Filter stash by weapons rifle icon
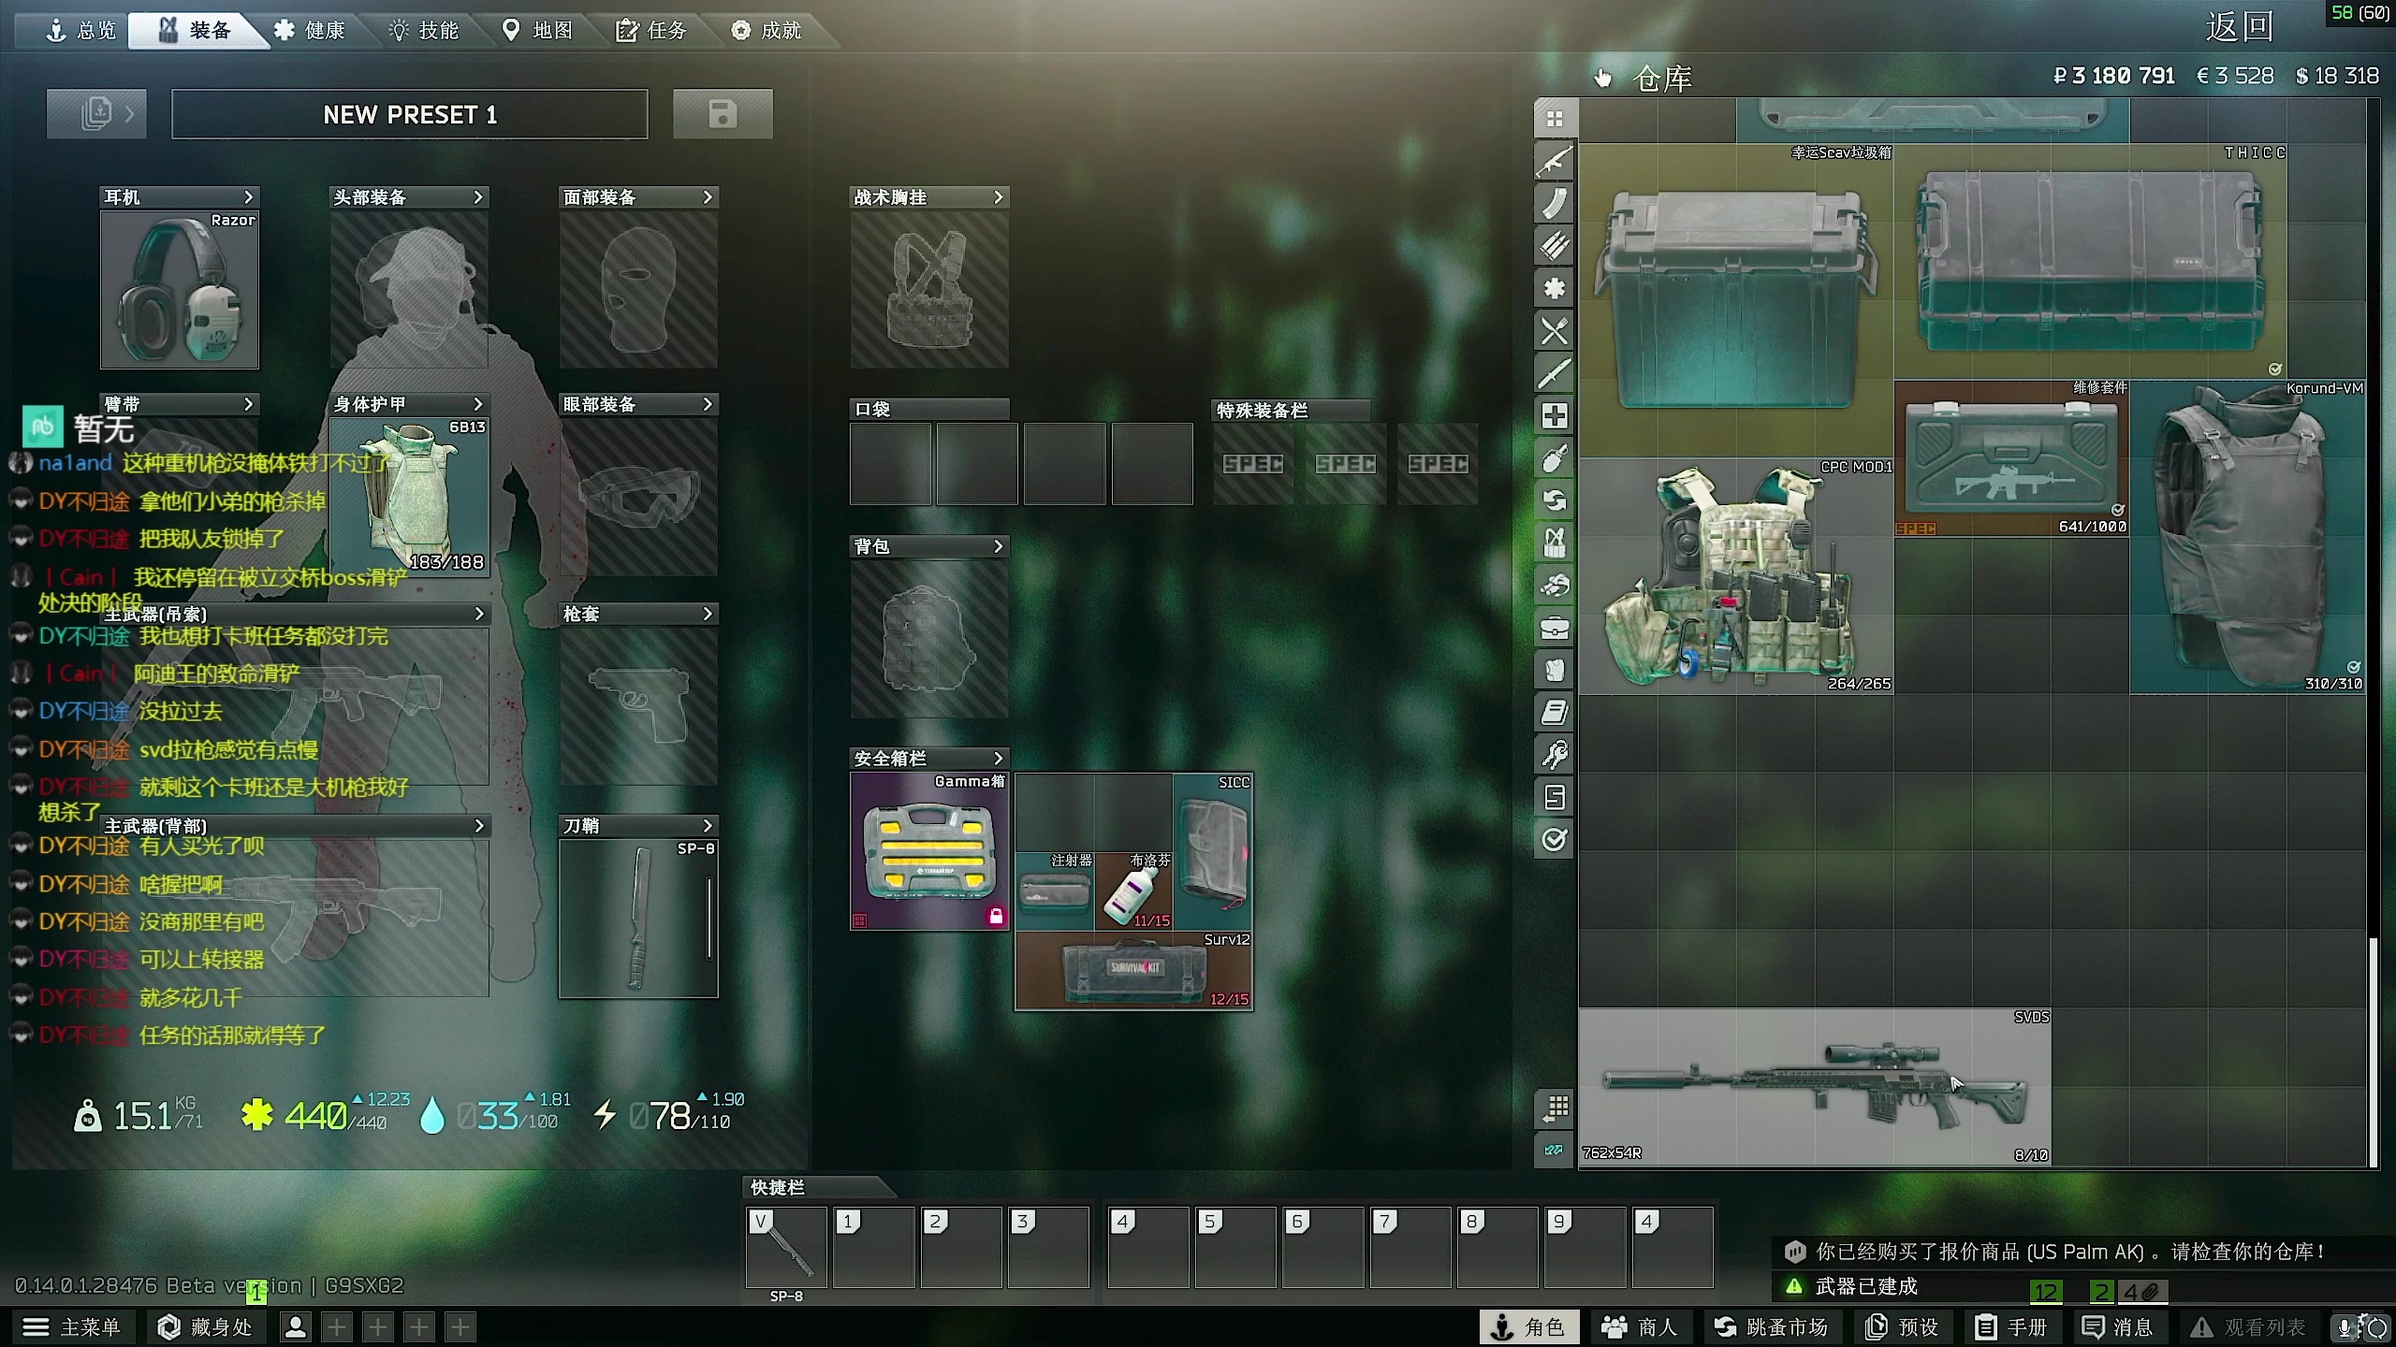Screen dimensions: 2396x1347 pyautogui.click(x=1555, y=161)
